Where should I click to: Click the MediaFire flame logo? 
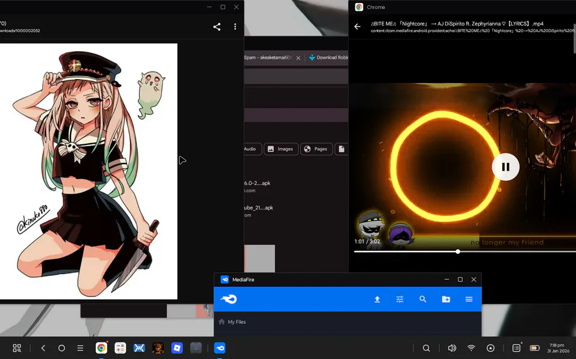click(x=228, y=299)
